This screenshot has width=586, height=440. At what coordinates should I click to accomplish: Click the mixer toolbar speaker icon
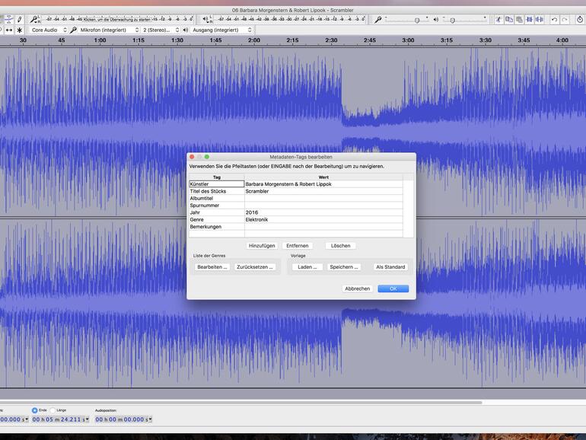pyautogui.click(x=436, y=20)
